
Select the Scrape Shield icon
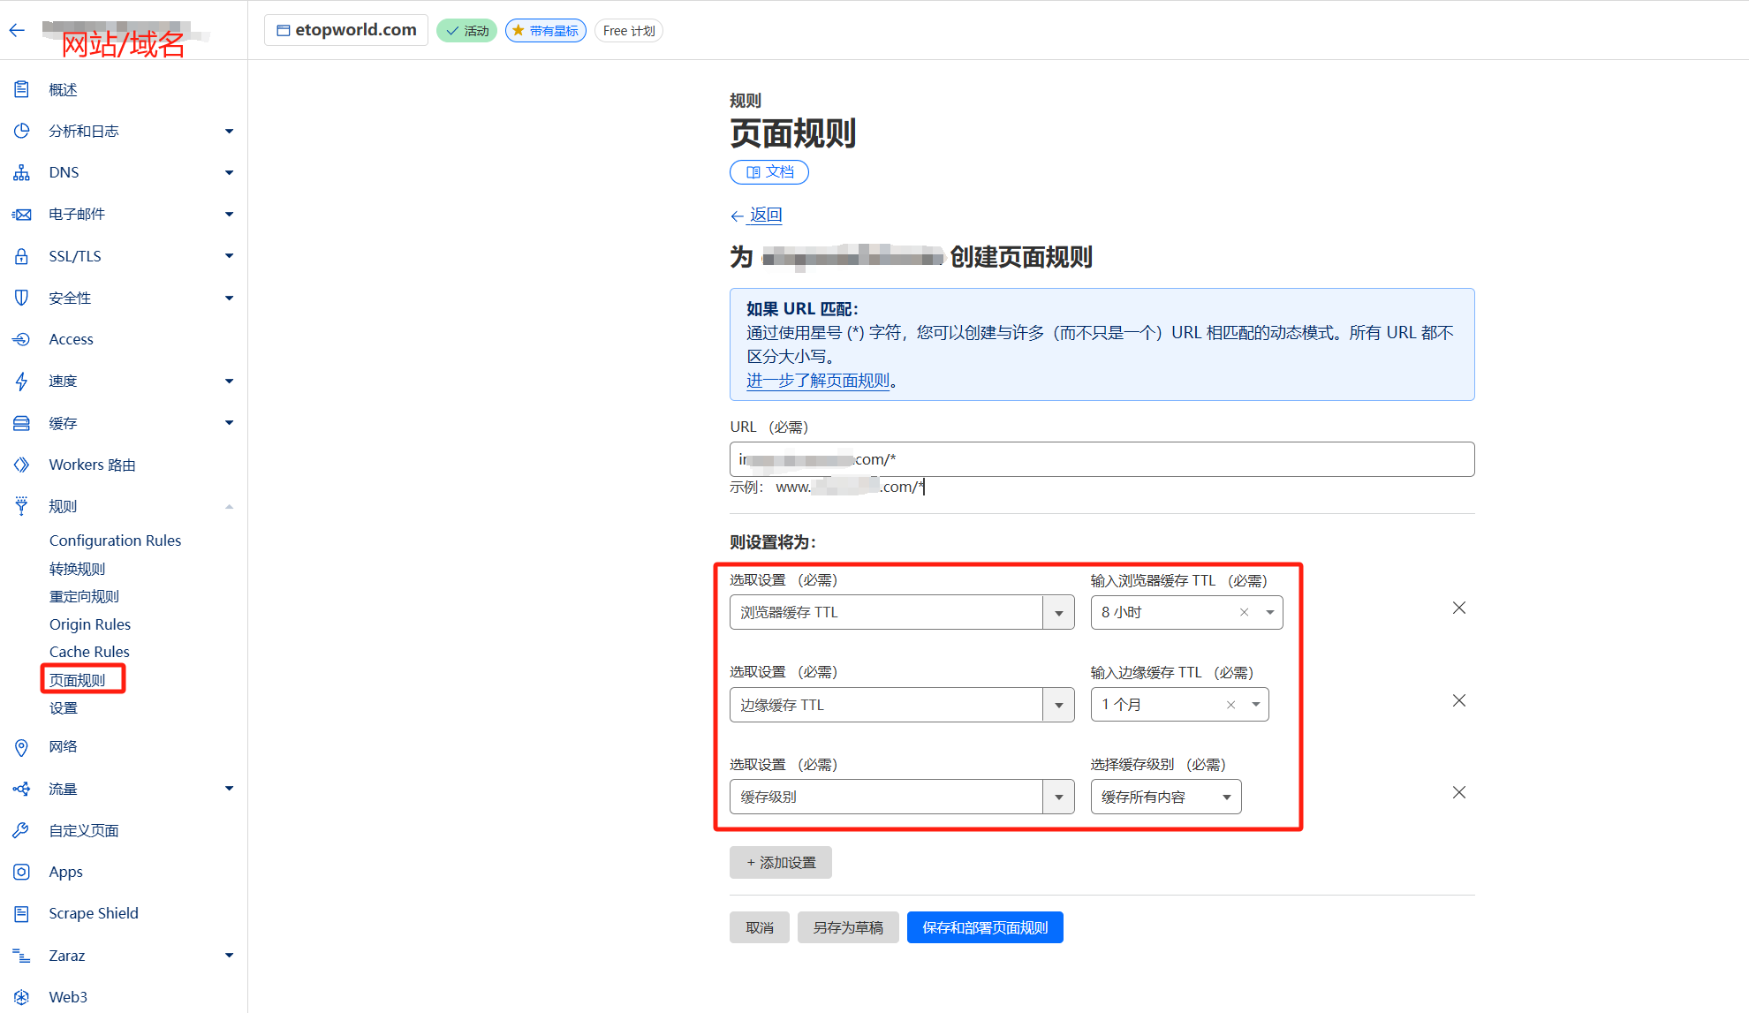point(21,912)
